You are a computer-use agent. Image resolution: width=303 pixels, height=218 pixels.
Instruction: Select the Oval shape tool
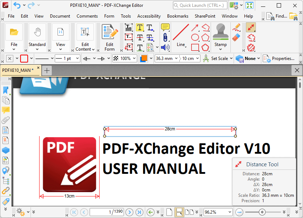click(195, 37)
